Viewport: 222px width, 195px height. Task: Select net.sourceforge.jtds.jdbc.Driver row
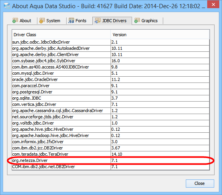(x=111, y=117)
